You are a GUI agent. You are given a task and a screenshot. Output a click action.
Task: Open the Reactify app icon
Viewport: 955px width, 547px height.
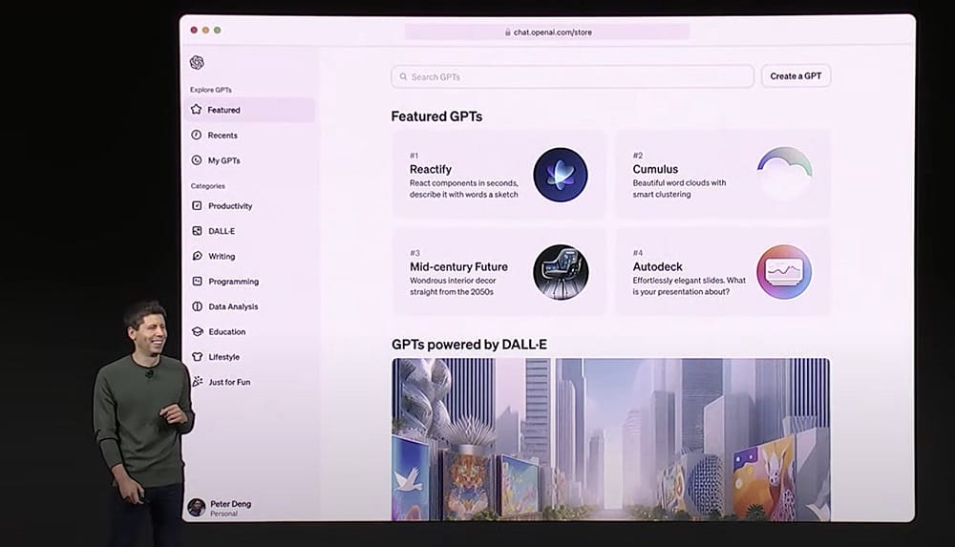560,175
